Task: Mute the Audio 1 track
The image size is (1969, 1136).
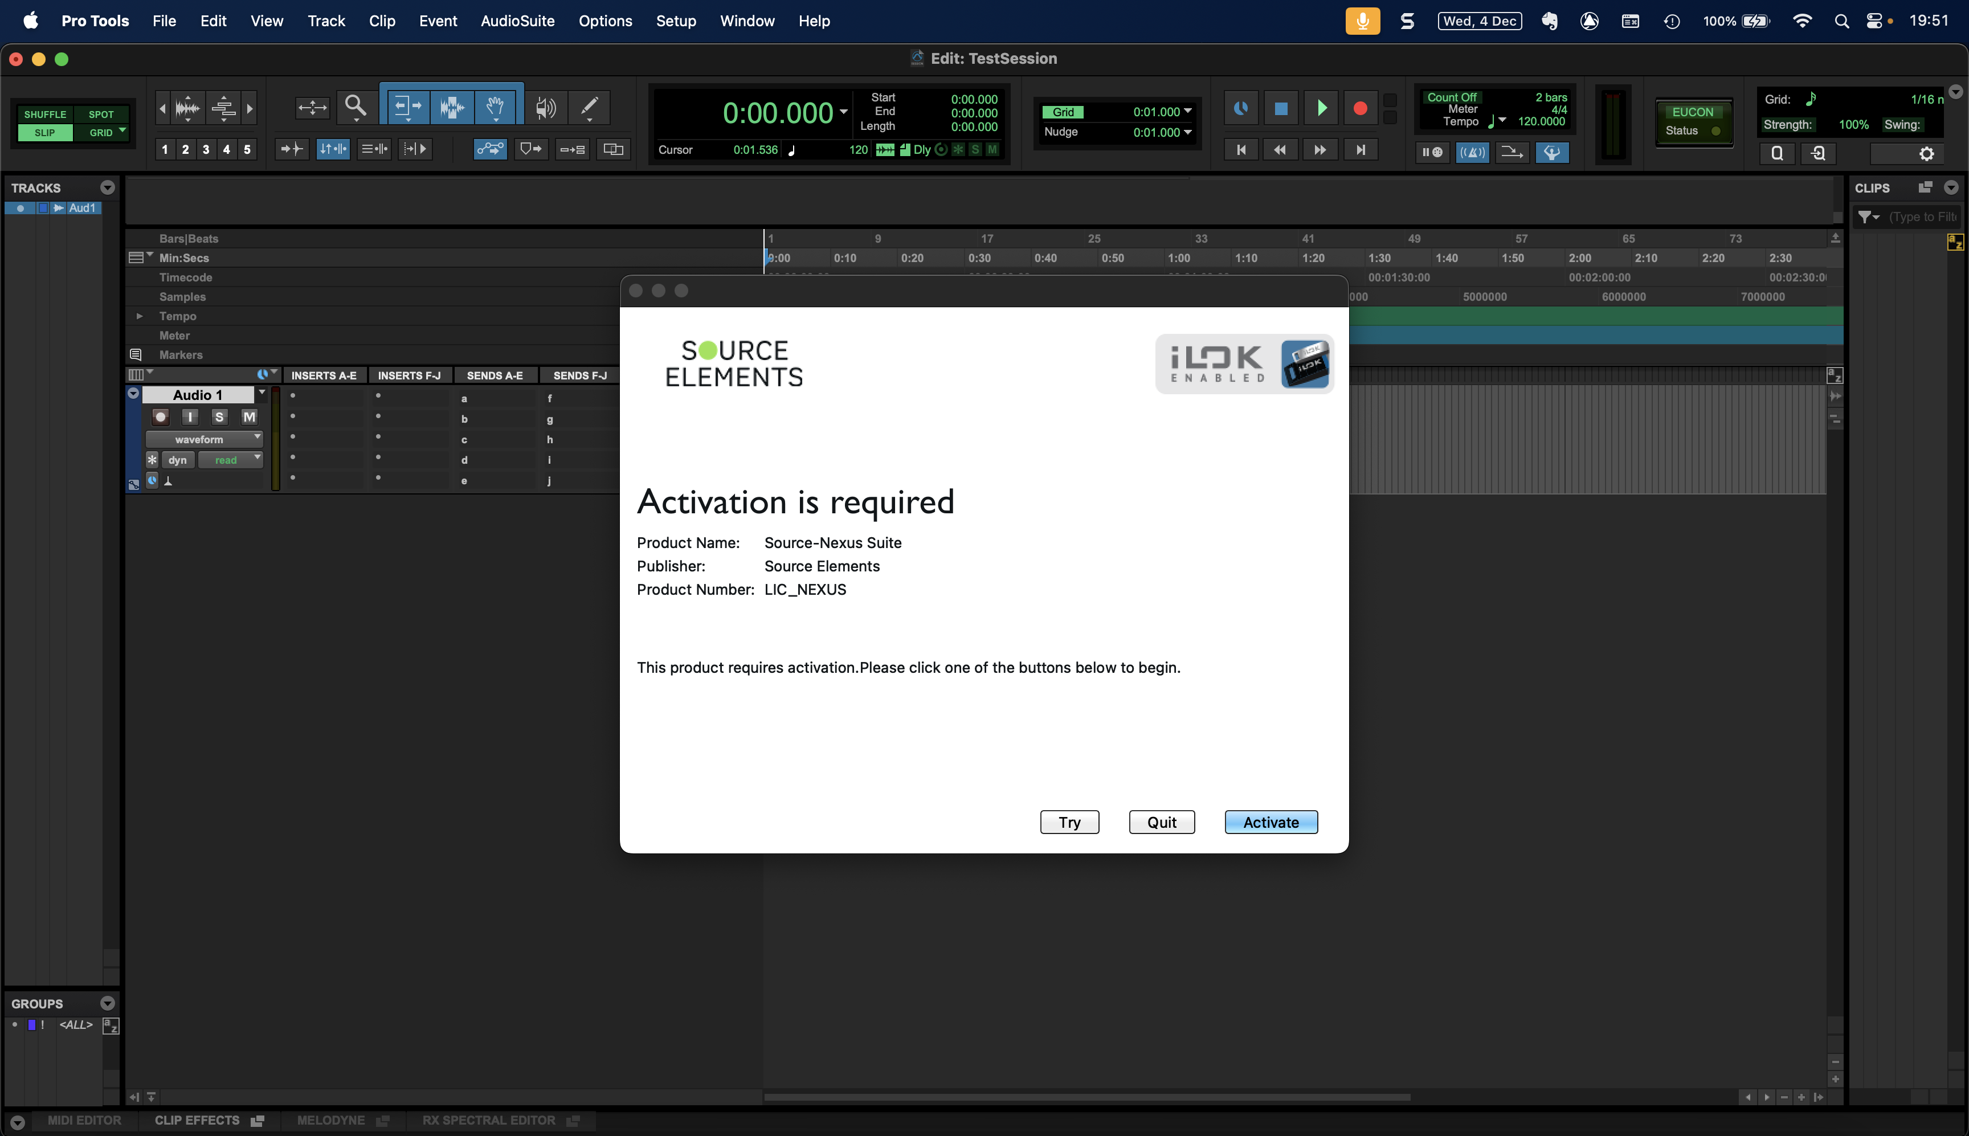Action: pos(249,416)
